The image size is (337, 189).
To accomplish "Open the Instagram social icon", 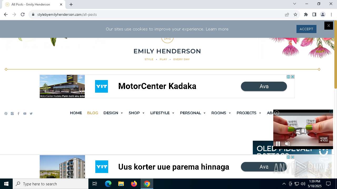I will point(12,114).
